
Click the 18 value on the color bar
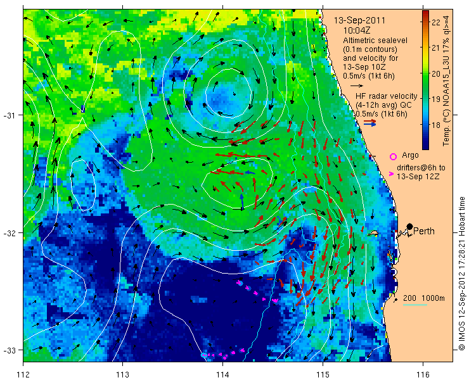[436, 125]
